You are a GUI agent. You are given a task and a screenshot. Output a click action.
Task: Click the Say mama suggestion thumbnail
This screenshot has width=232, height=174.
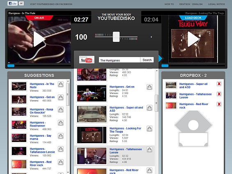[19, 138]
